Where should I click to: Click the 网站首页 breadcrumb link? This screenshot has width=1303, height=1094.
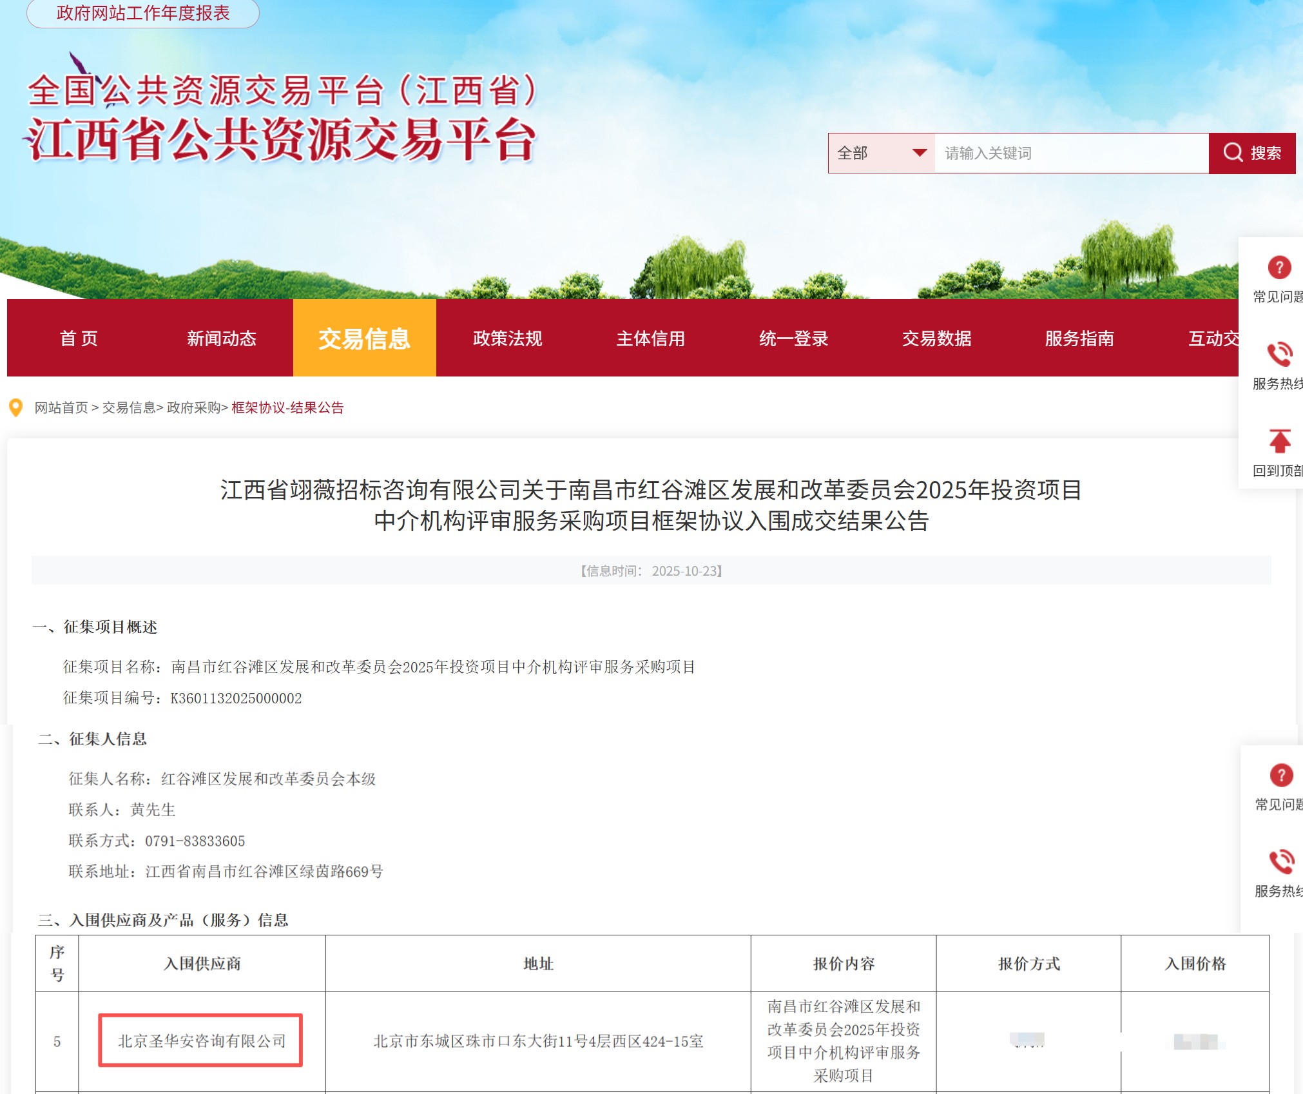(61, 407)
